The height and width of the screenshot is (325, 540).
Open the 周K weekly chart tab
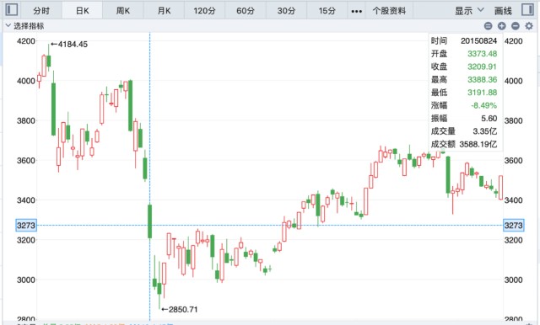tap(123, 11)
